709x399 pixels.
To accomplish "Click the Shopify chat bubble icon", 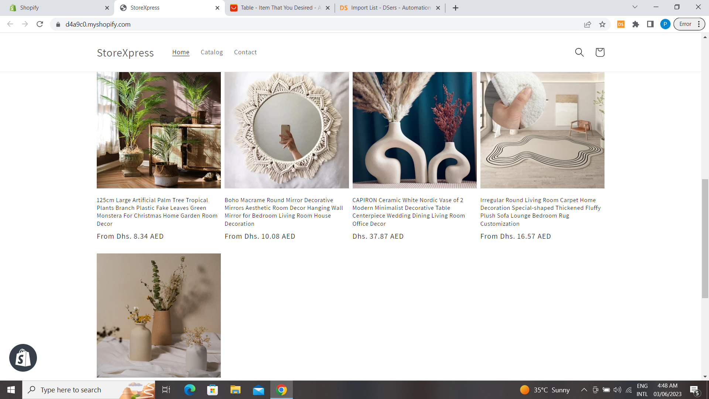I will (23, 358).
